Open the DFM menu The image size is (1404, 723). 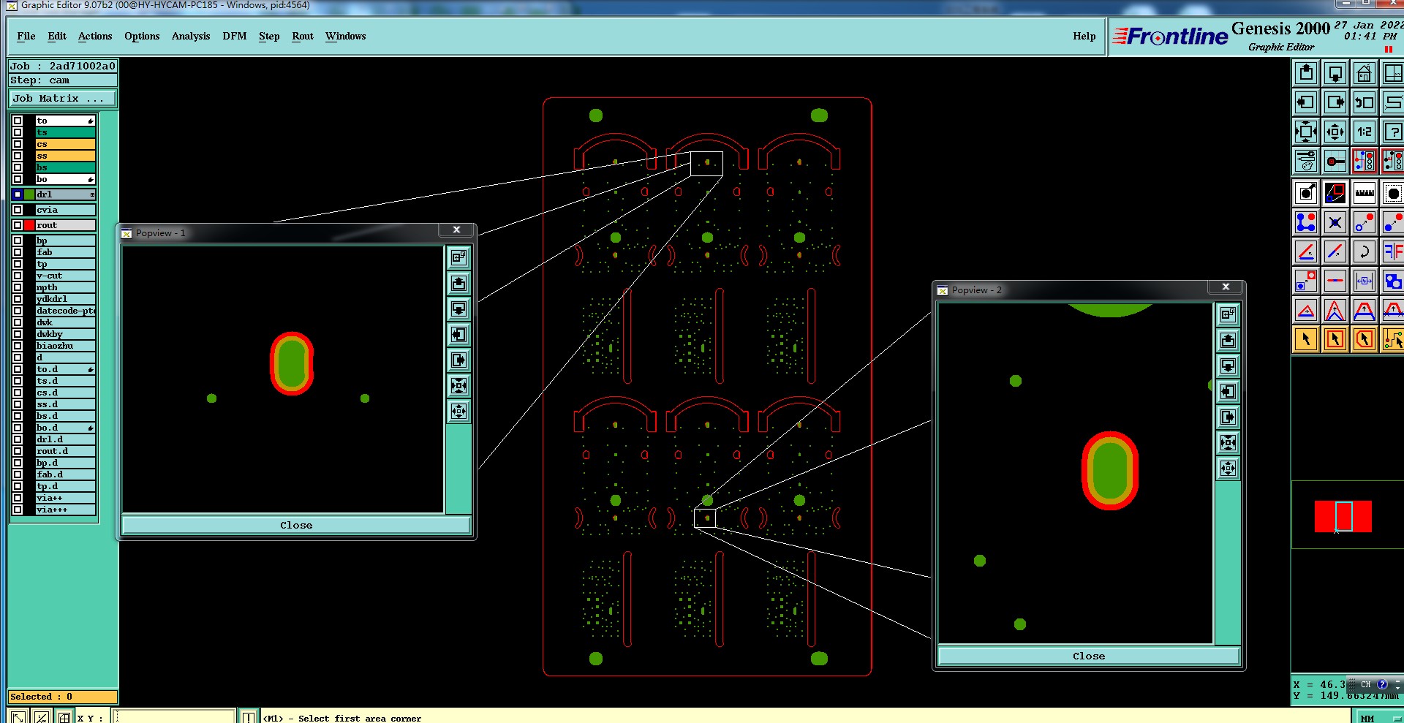tap(235, 36)
